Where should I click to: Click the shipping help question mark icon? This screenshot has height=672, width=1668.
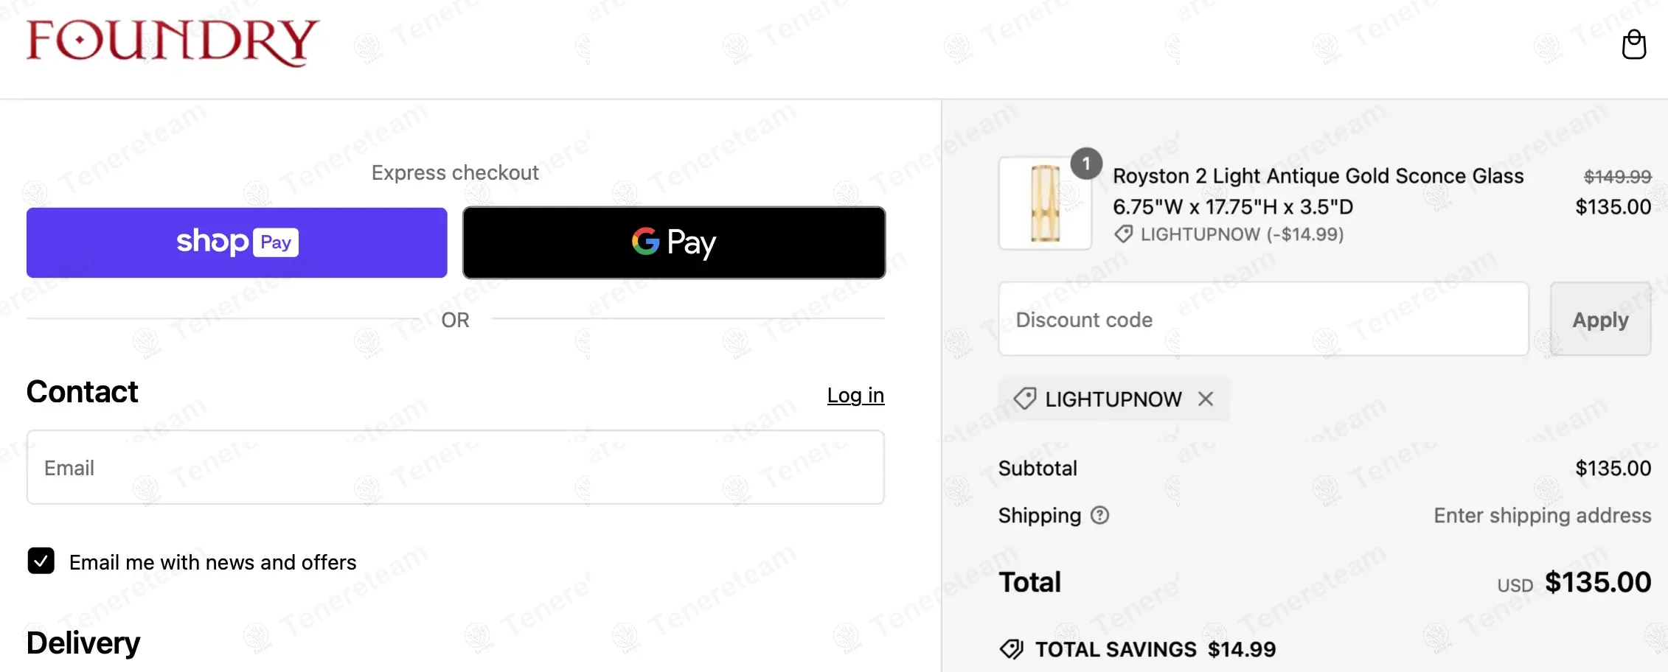pos(1099,515)
